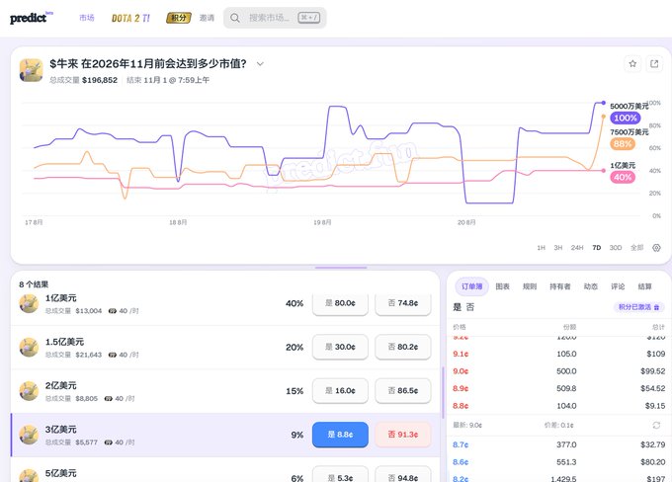Image resolution: width=672 pixels, height=482 pixels.
Task: Click the purple 100% legend badge
Action: pyautogui.click(x=626, y=119)
